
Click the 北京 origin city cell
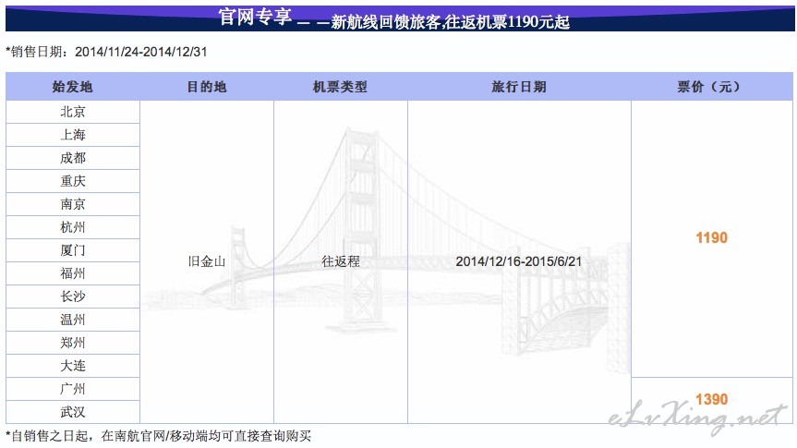[73, 112]
